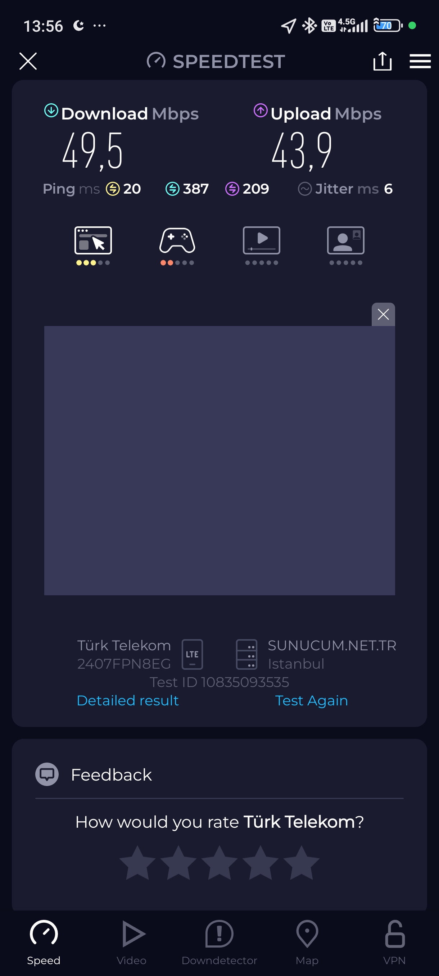The width and height of the screenshot is (439, 976).
Task: Dismiss the advertisement banner
Action: (x=383, y=314)
